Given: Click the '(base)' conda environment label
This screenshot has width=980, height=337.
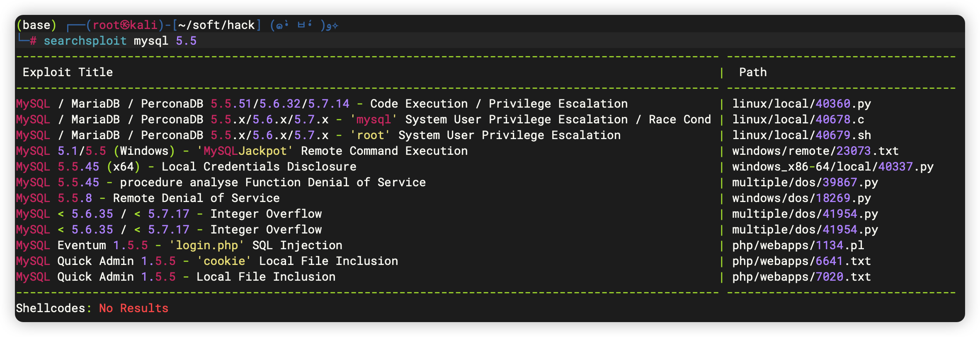Looking at the screenshot, I should pyautogui.click(x=36, y=25).
